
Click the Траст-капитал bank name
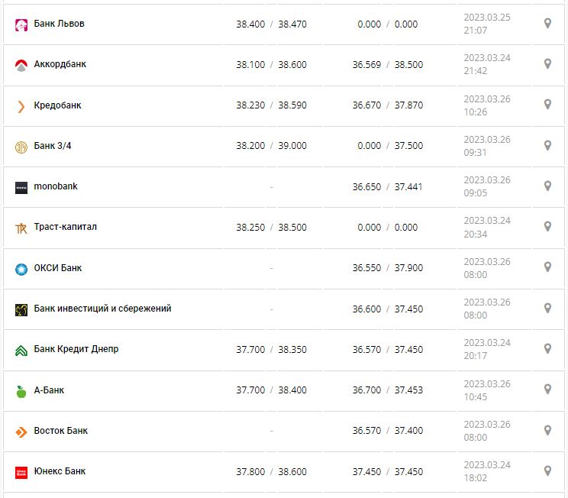[x=66, y=227]
